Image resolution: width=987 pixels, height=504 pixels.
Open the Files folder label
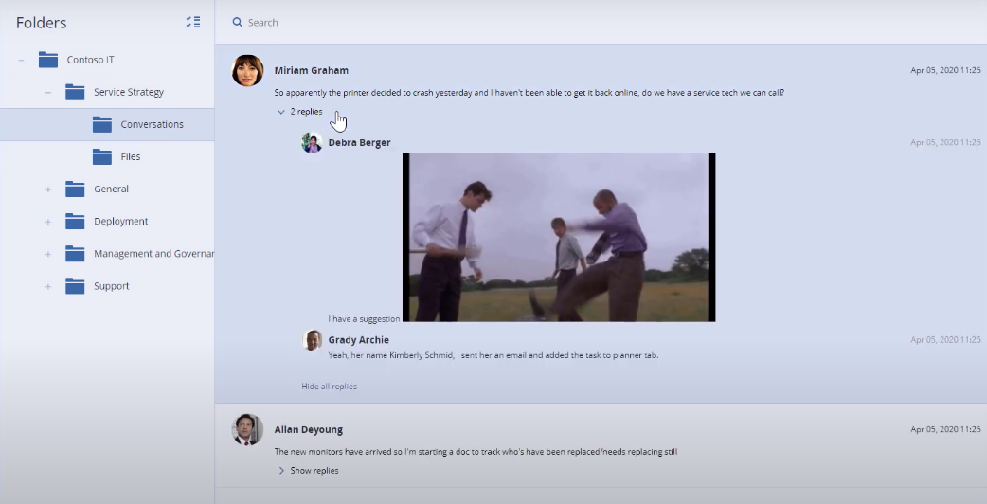131,156
